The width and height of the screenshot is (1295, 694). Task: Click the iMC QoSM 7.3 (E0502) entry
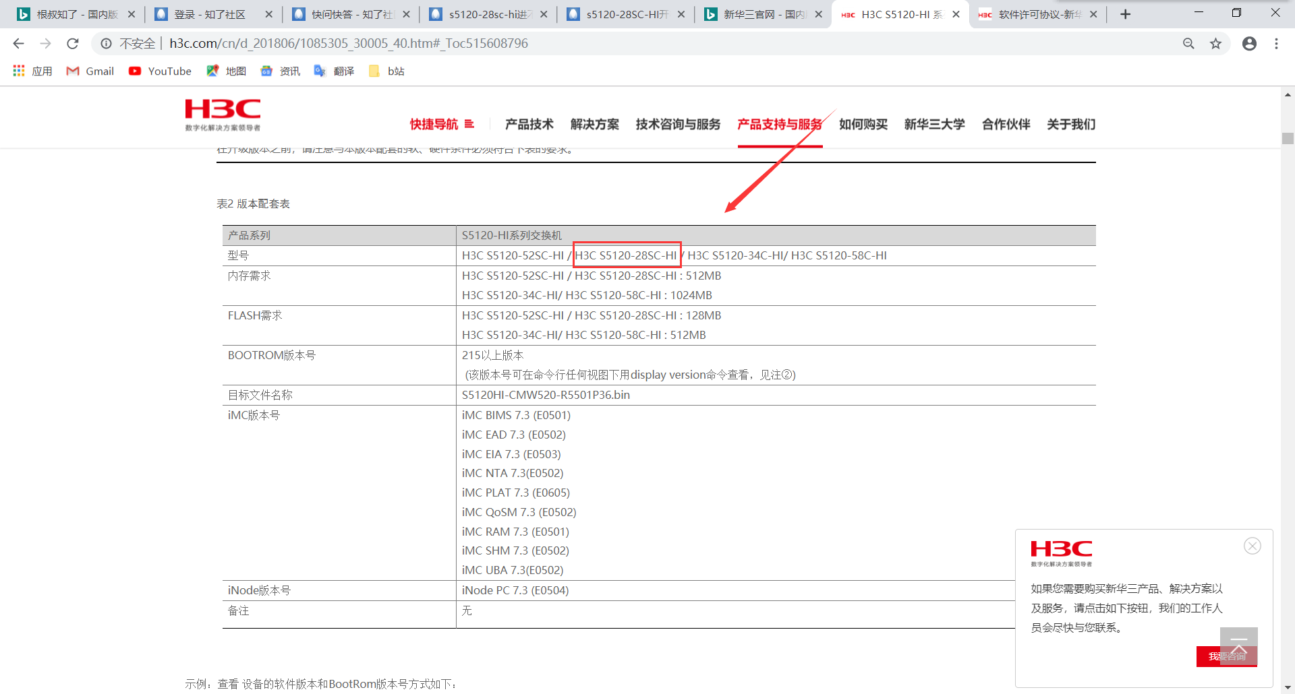(x=519, y=512)
